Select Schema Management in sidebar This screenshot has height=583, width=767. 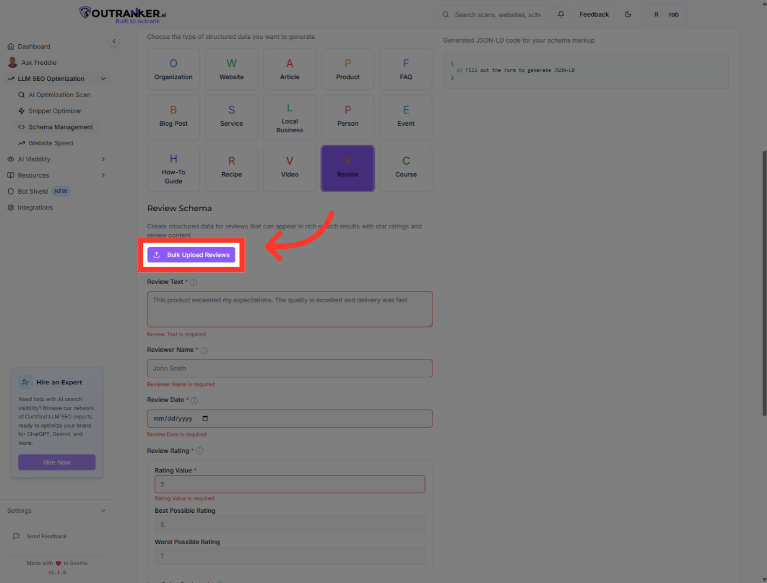[x=56, y=127]
